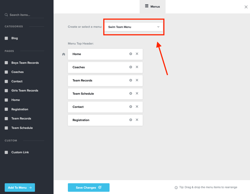Click the tip info icon
250x194 pixels.
tap(176, 188)
